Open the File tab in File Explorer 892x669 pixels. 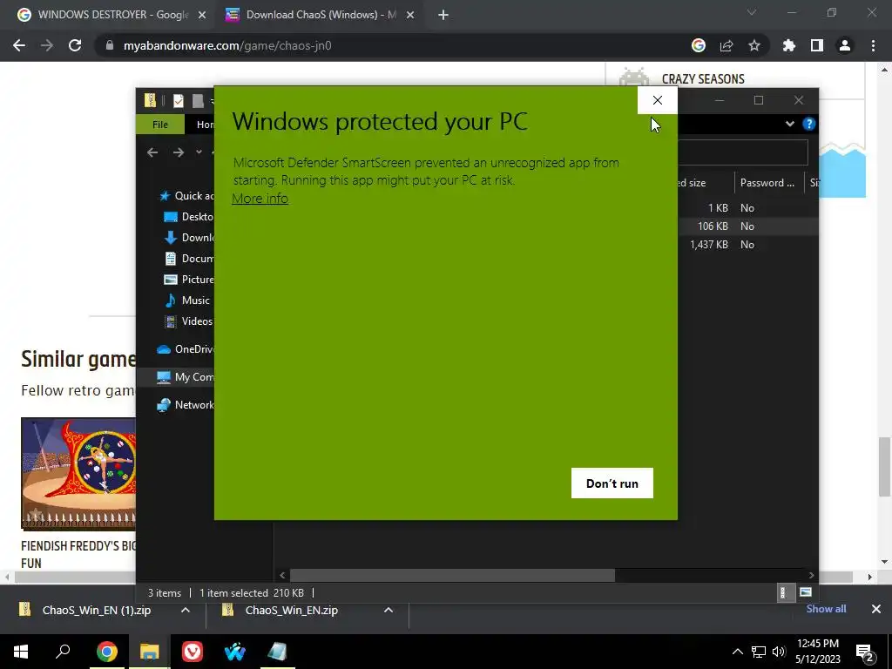click(160, 124)
